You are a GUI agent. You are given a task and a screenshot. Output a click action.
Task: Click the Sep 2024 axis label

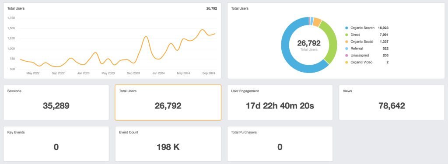[209, 73]
